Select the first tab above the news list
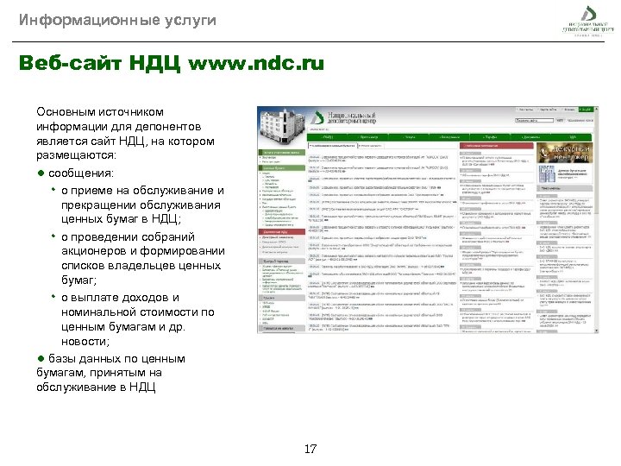The width and height of the screenshot is (621, 466). click(x=332, y=146)
